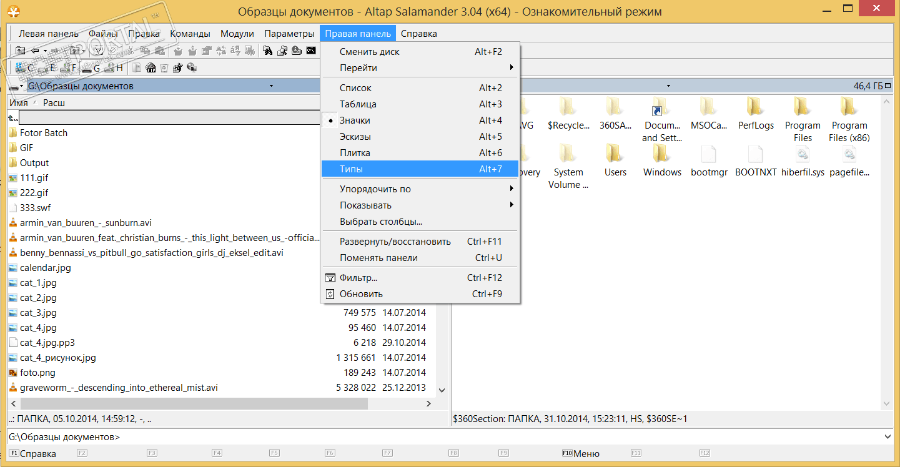Click left panel scroll down arrow
Image resolution: width=900 pixels, height=467 pixels.
[442, 390]
